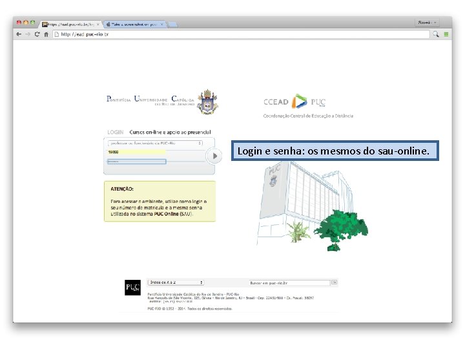Click the LOGIN label above the form
The image size is (465, 349).
(x=116, y=132)
